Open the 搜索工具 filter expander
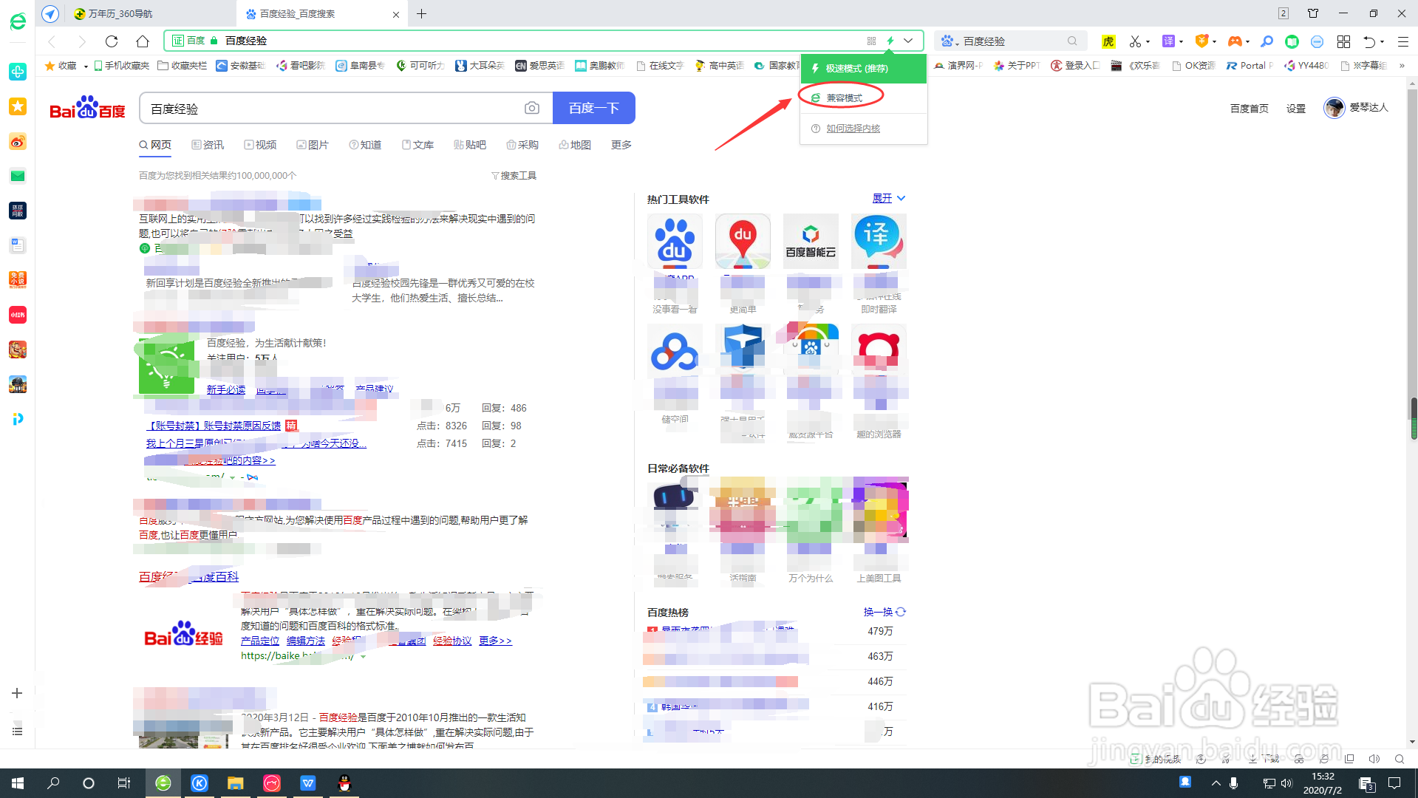The width and height of the screenshot is (1418, 798). [514, 176]
